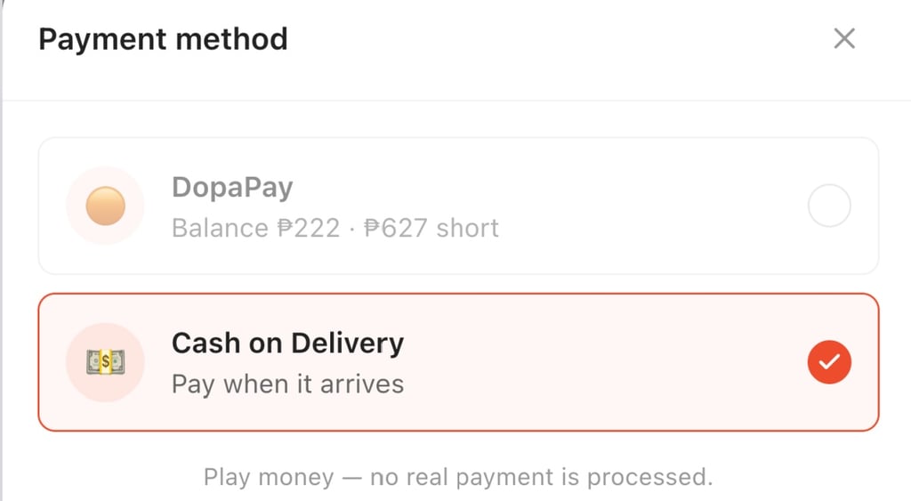
Task: Choose the DopaPay payment option card
Action: pyautogui.click(x=458, y=206)
